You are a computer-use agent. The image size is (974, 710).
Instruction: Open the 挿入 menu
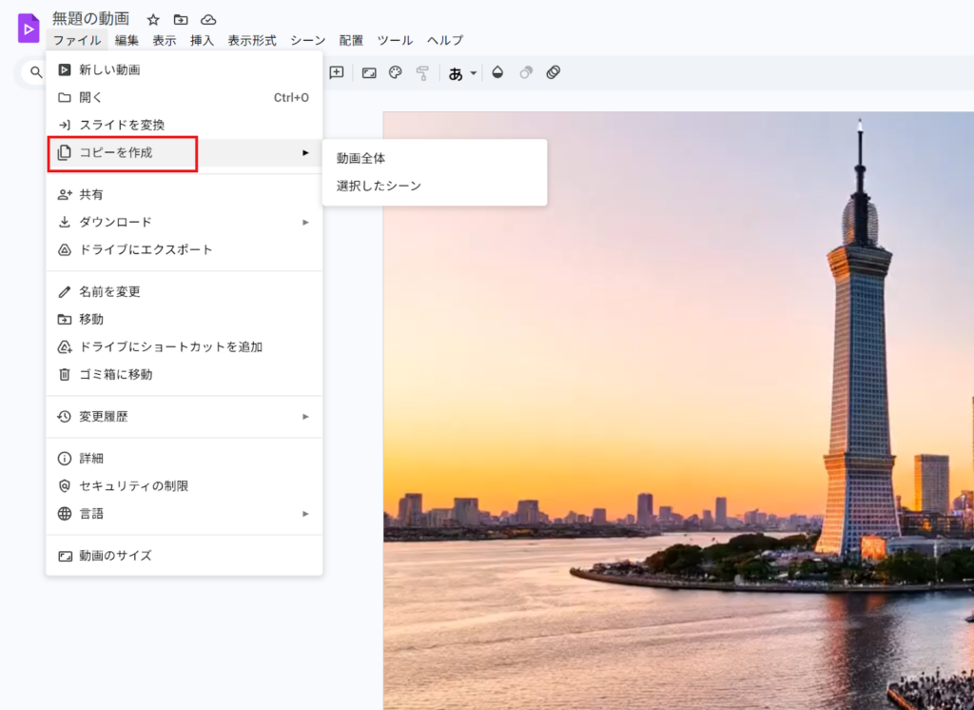point(202,40)
